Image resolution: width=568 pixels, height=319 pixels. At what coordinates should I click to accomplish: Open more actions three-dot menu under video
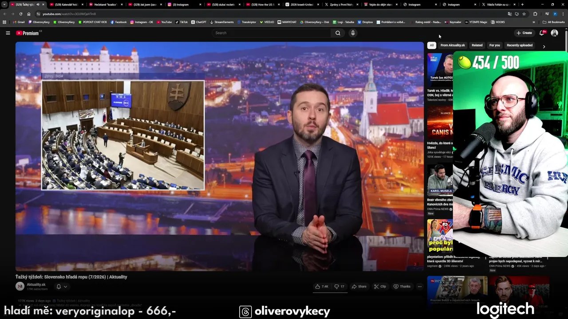pos(419,287)
